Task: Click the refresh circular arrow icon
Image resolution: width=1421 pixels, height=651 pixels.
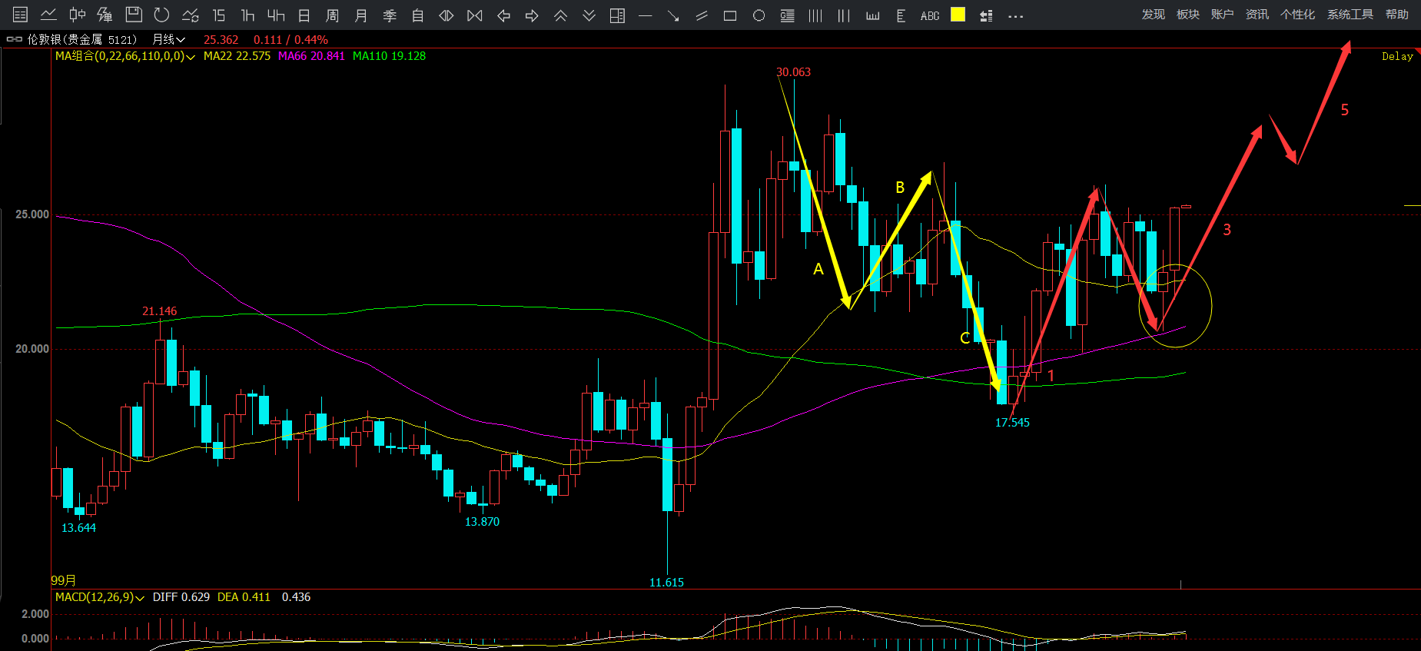Action: (161, 15)
